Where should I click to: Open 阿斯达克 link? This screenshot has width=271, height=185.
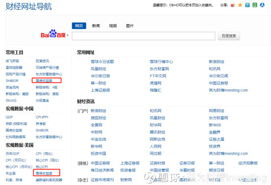tap(157, 139)
